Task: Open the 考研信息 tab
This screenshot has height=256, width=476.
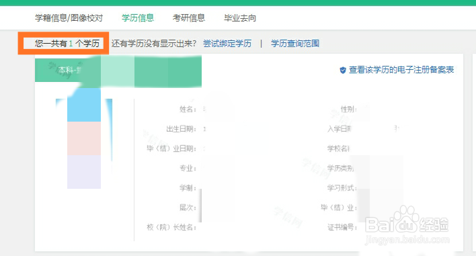Action: pyautogui.click(x=189, y=18)
